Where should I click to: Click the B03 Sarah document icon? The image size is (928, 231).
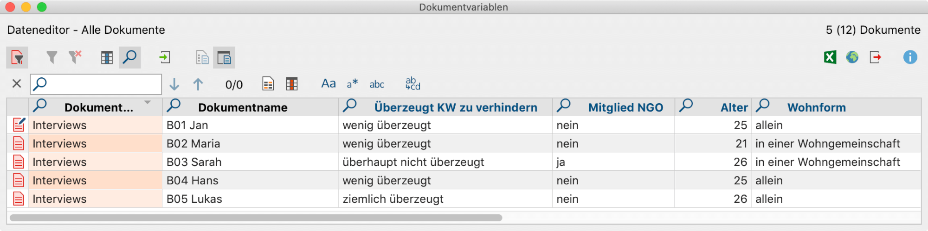tap(19, 162)
